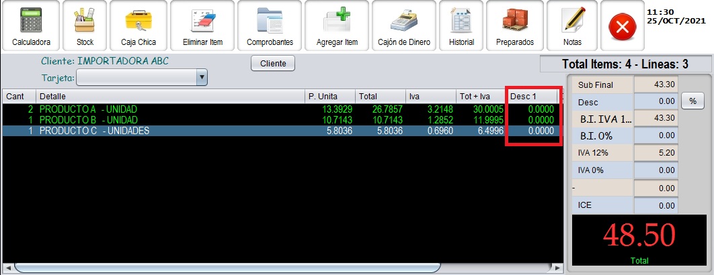Open the Notas notepad

pos(571,27)
